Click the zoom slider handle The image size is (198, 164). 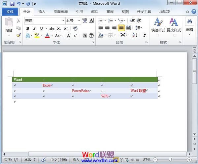[170, 160]
